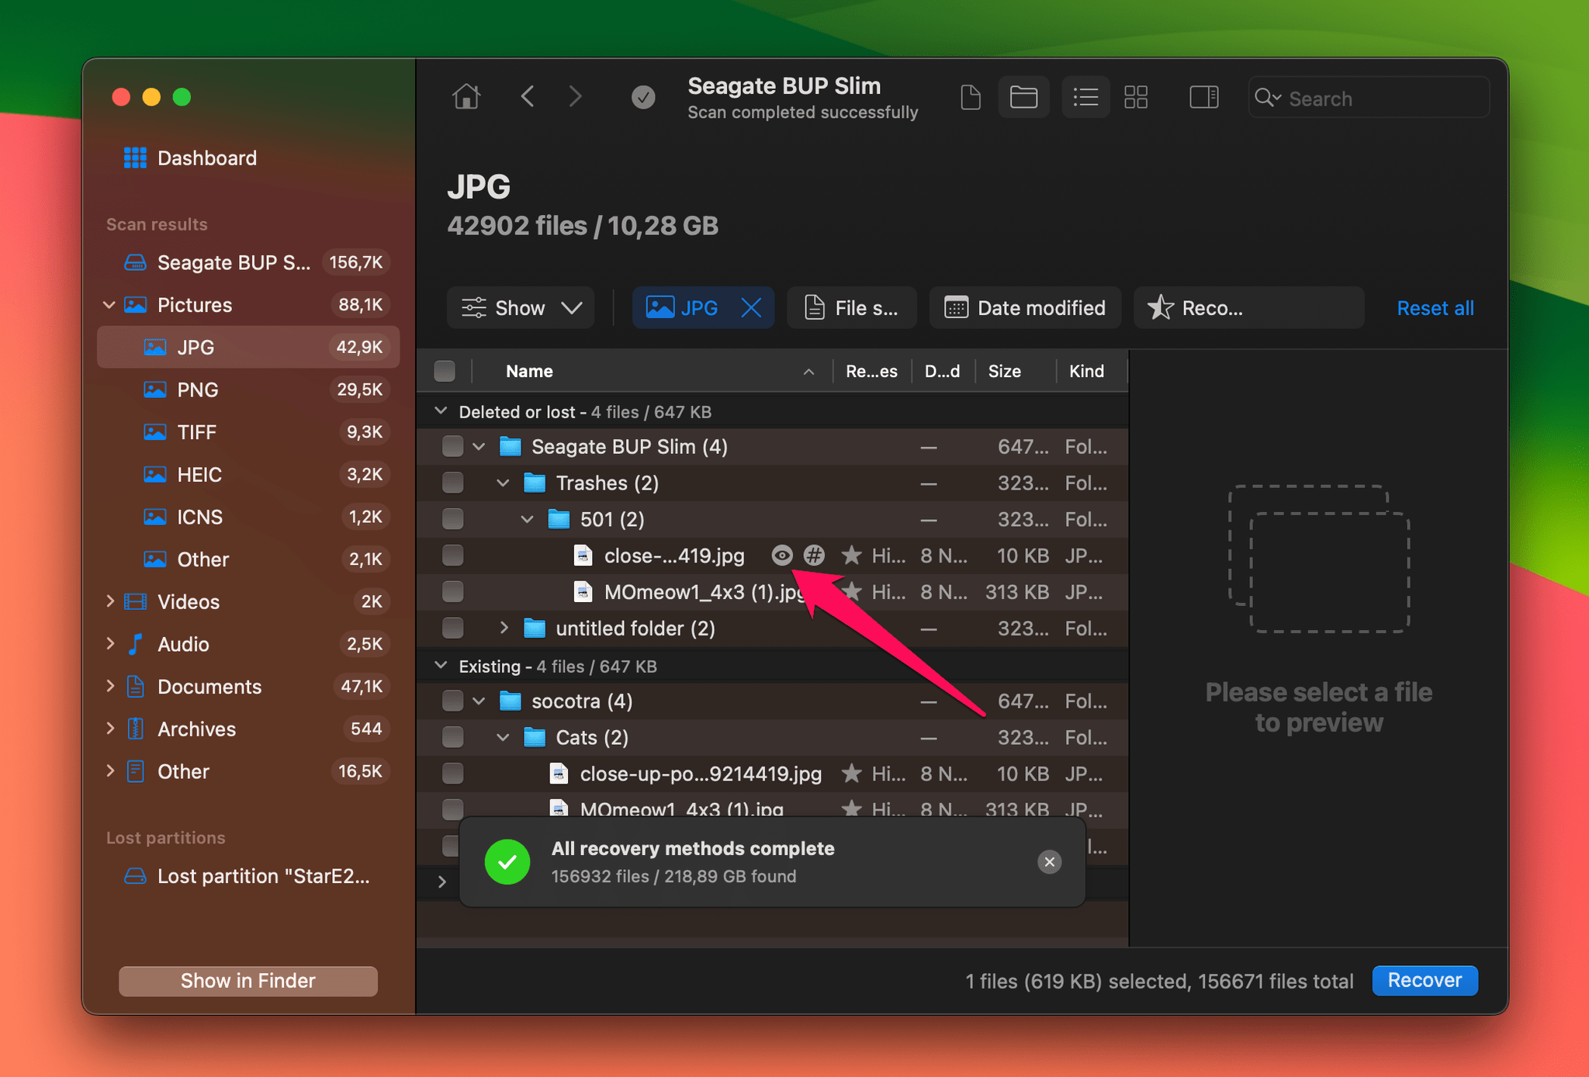Select the document view icon
Image resolution: width=1589 pixels, height=1077 pixels.
click(971, 99)
